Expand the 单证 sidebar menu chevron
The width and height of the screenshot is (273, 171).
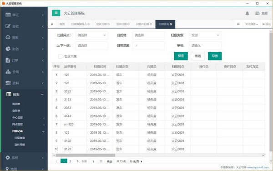click(43, 15)
